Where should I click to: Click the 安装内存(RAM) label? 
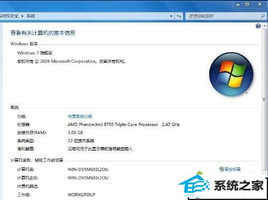[x=32, y=132]
